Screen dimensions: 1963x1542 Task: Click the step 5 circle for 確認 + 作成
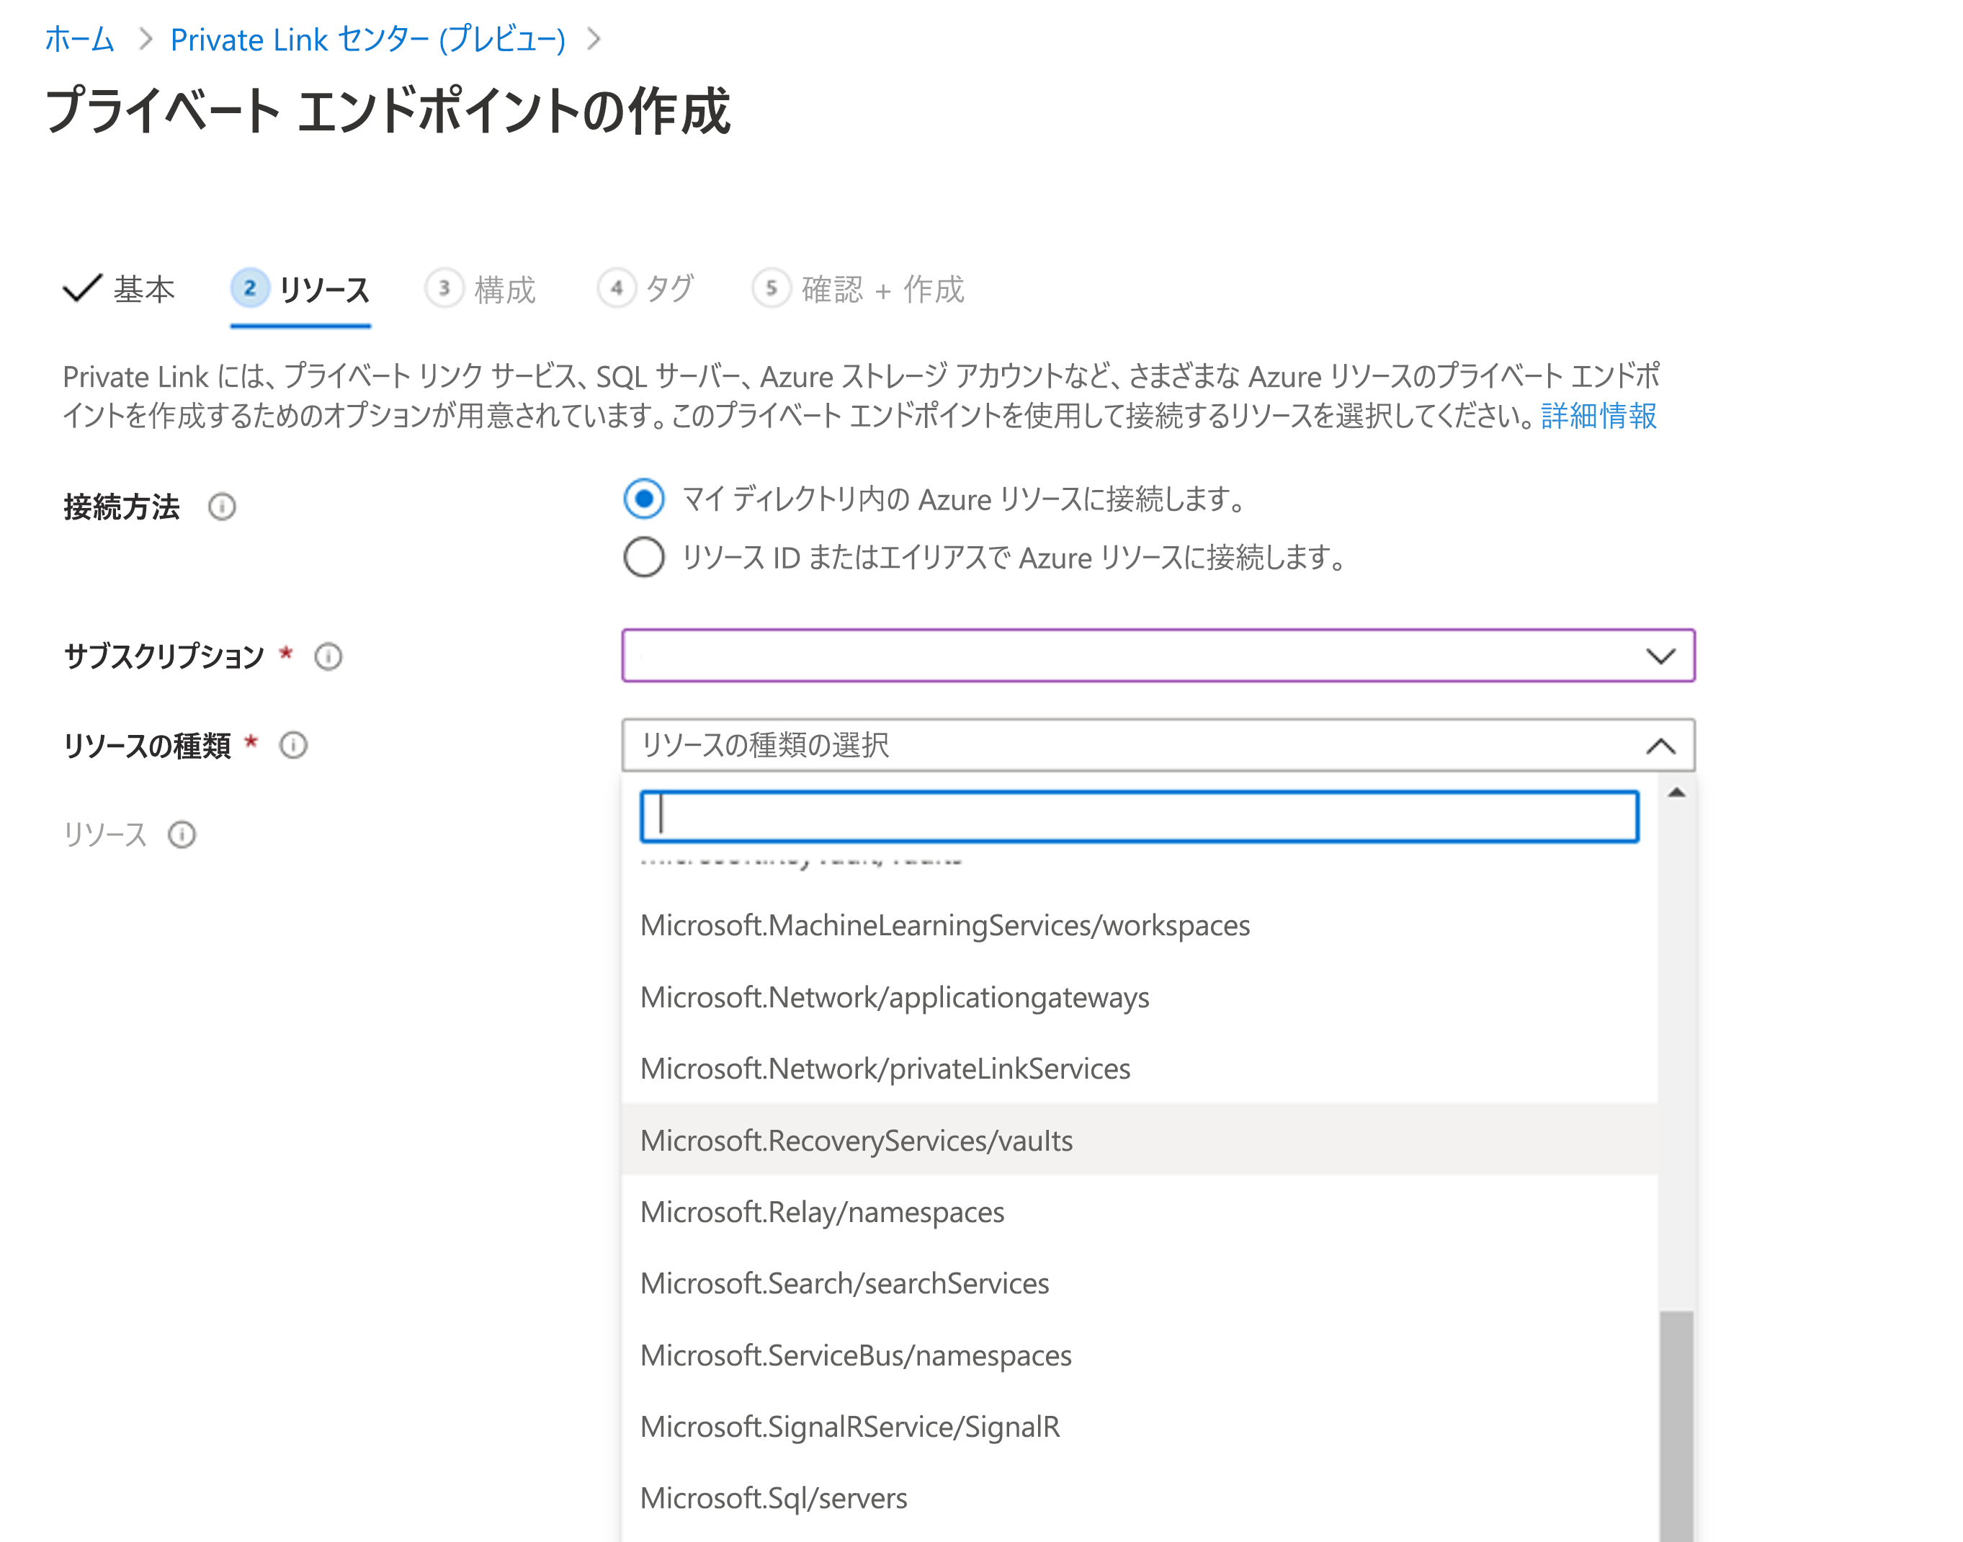click(772, 289)
